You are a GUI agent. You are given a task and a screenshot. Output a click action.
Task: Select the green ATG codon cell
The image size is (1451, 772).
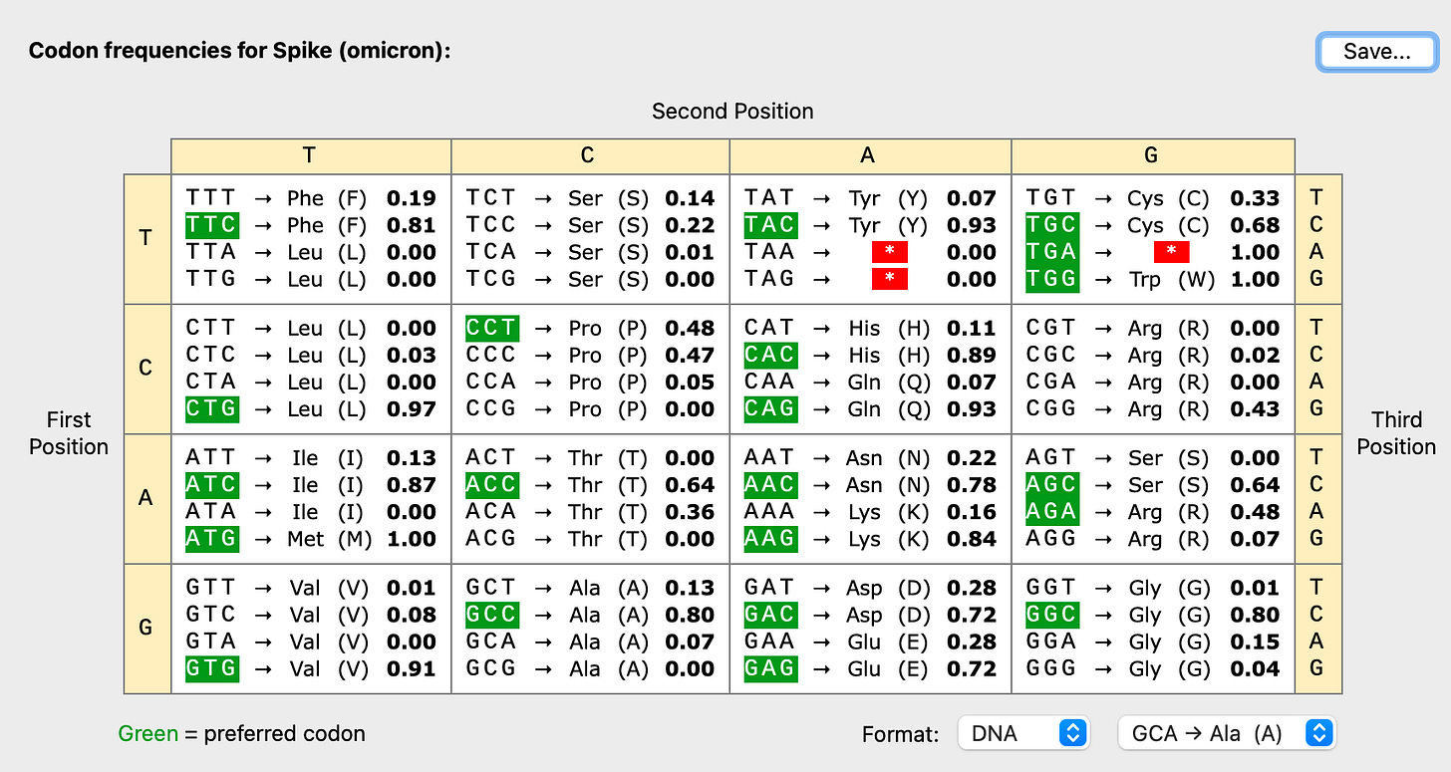(211, 538)
